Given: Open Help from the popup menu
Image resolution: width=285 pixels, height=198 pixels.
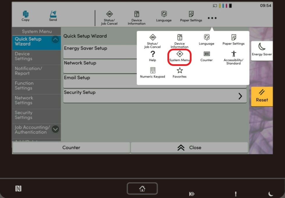Looking at the screenshot, I should 153,56.
